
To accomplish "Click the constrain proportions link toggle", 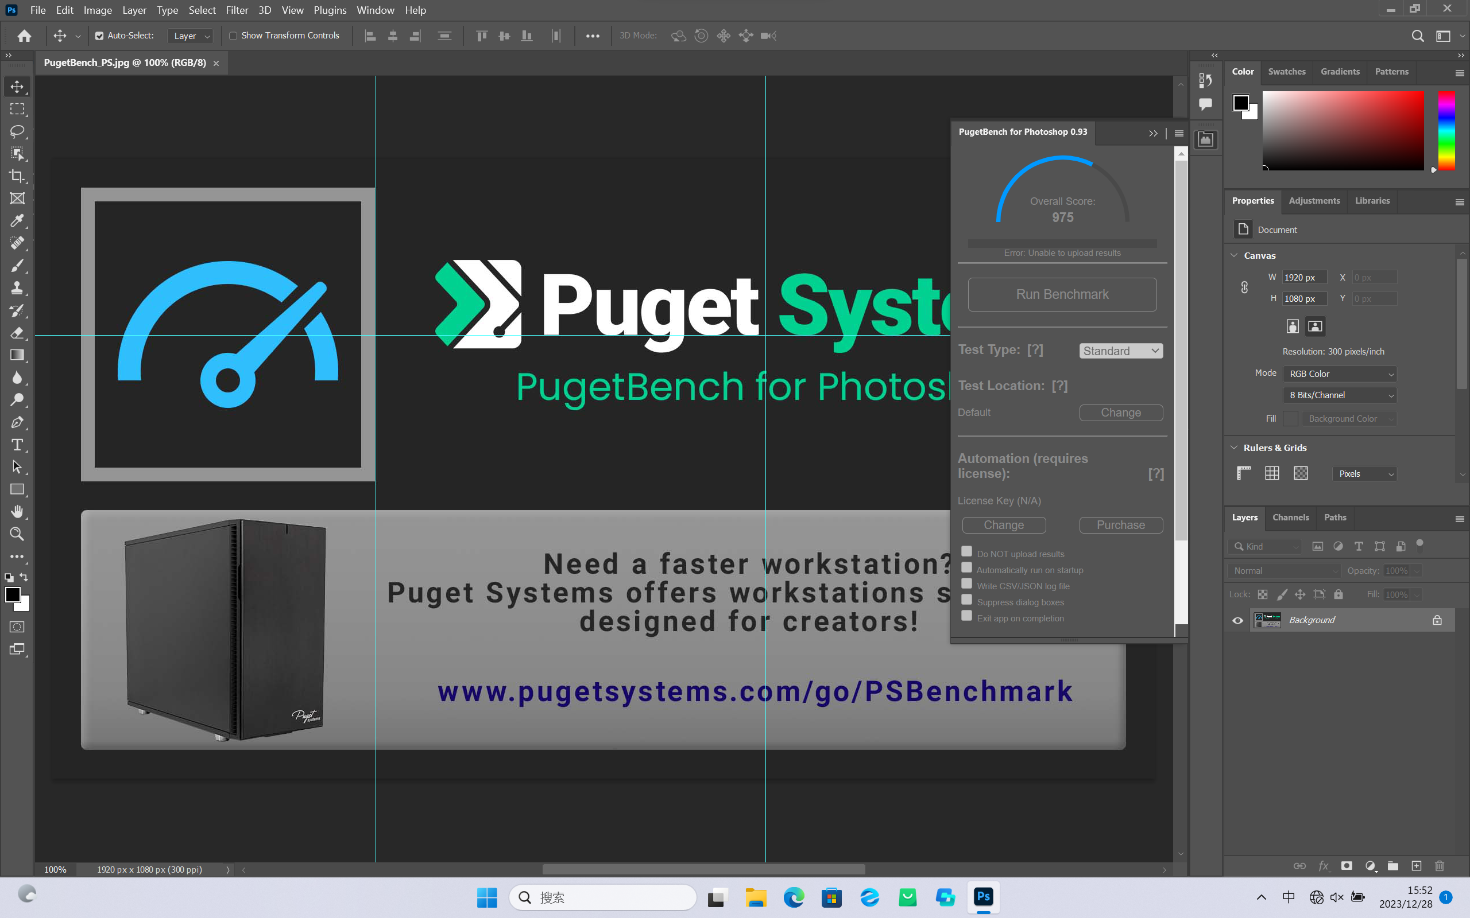I will tap(1244, 288).
